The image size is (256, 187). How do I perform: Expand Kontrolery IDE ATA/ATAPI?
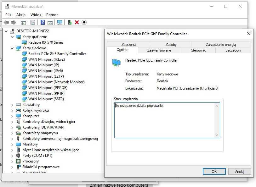12,128
